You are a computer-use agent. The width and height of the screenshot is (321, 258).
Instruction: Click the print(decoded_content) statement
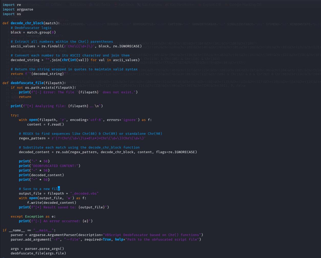[41, 175]
